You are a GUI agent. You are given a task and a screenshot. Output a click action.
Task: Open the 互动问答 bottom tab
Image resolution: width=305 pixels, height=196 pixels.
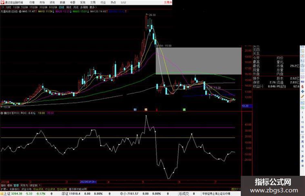tap(62, 189)
